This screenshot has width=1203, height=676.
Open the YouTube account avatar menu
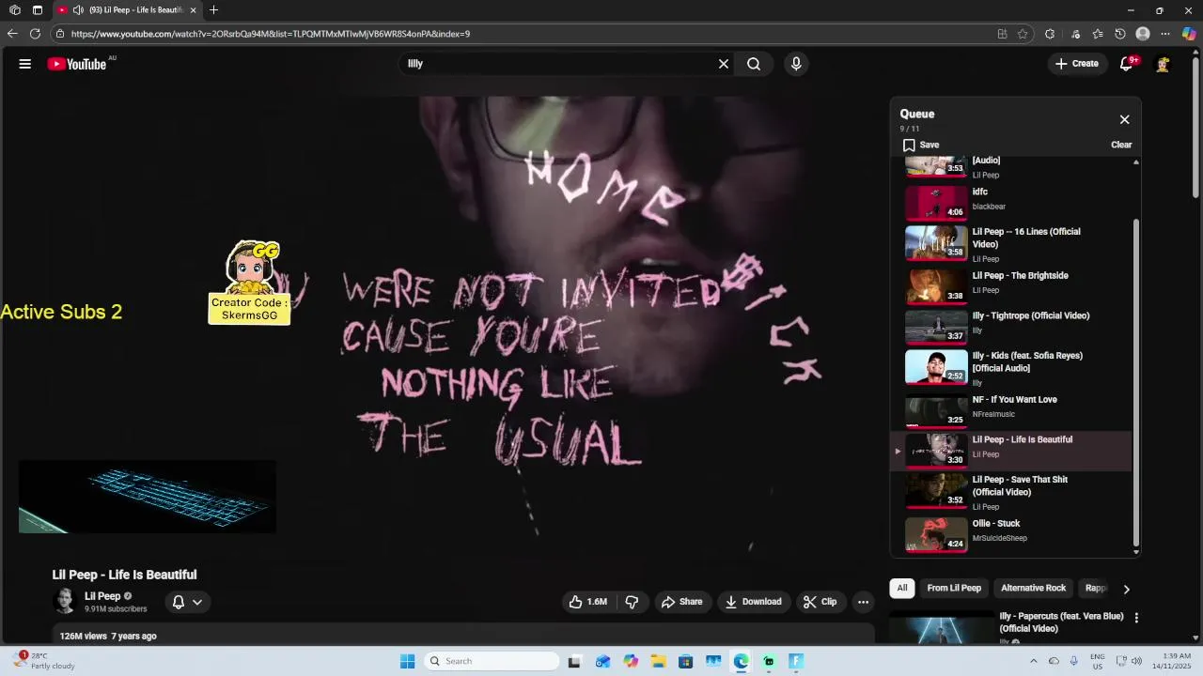(1164, 64)
